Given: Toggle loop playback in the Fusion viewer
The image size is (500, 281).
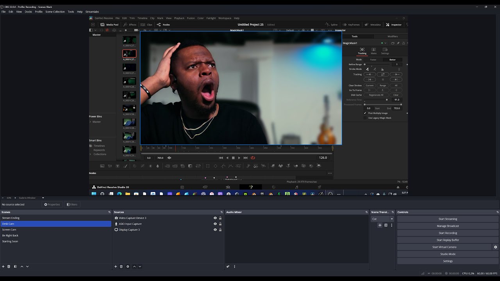Looking at the screenshot, I should [x=253, y=158].
